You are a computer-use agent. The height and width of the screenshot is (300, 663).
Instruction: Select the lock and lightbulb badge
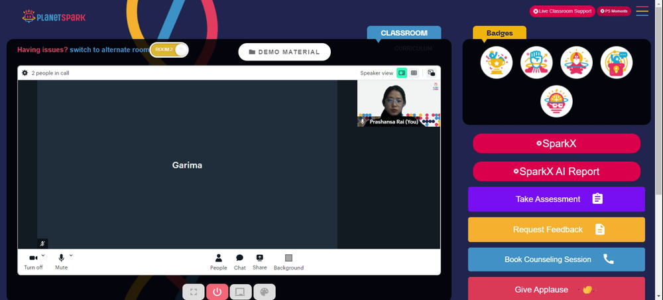pos(617,62)
